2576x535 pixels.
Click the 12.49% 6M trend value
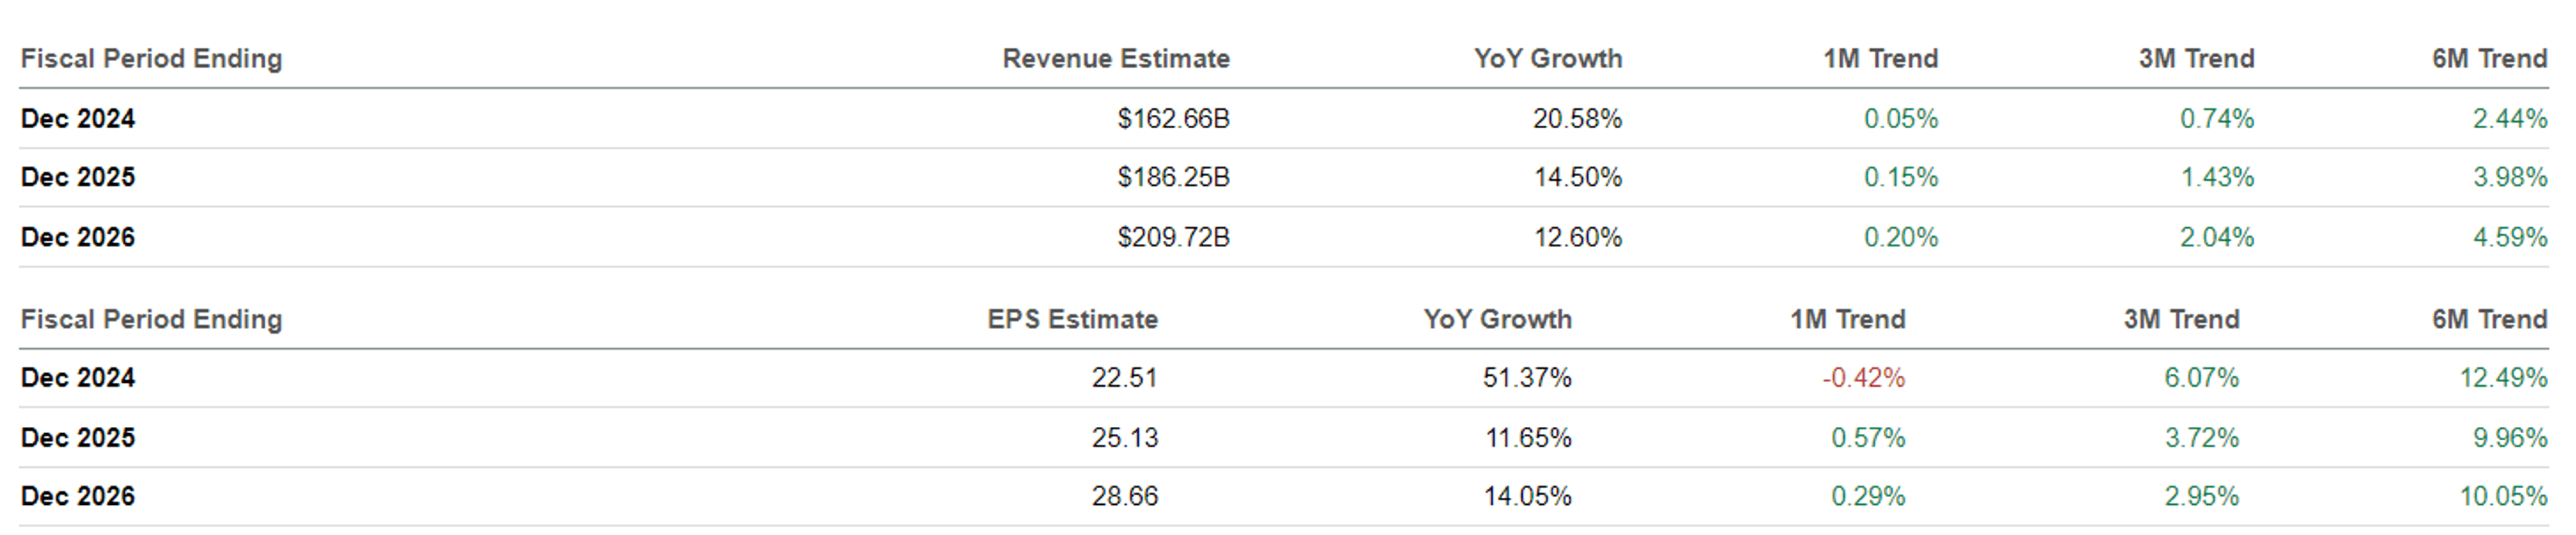[x=2503, y=378]
